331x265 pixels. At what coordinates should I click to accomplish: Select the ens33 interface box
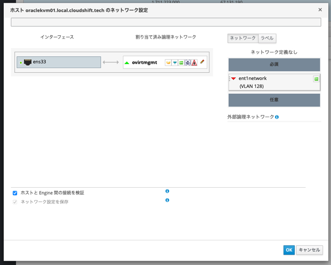pyautogui.click(x=59, y=62)
